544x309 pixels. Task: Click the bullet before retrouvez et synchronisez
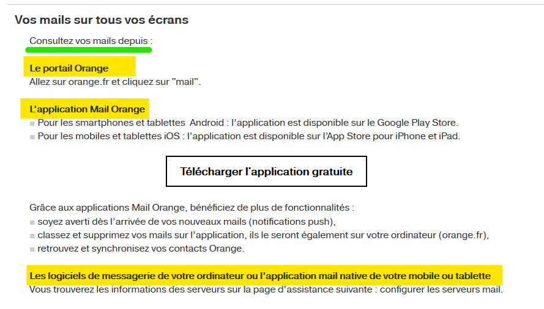[x=32, y=249]
